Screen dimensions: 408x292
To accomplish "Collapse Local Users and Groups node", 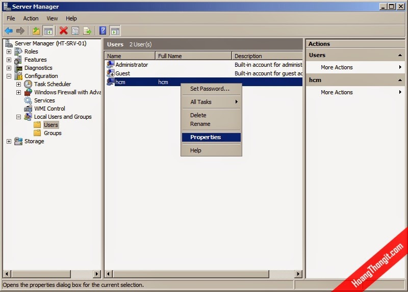I will point(18,117).
